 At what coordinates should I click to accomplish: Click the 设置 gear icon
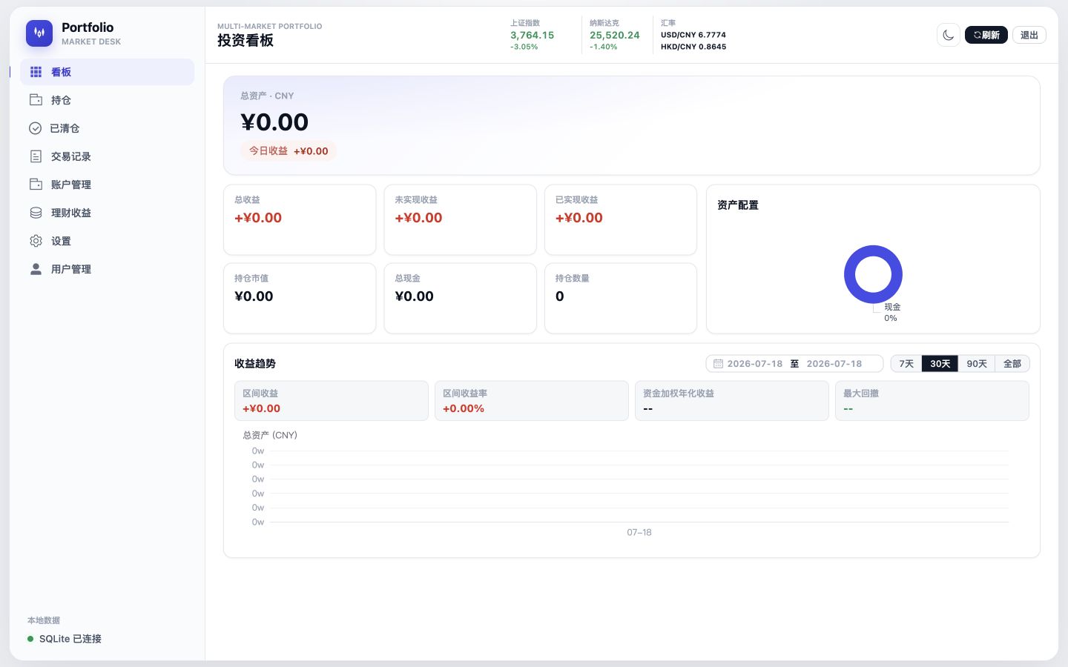[36, 241]
